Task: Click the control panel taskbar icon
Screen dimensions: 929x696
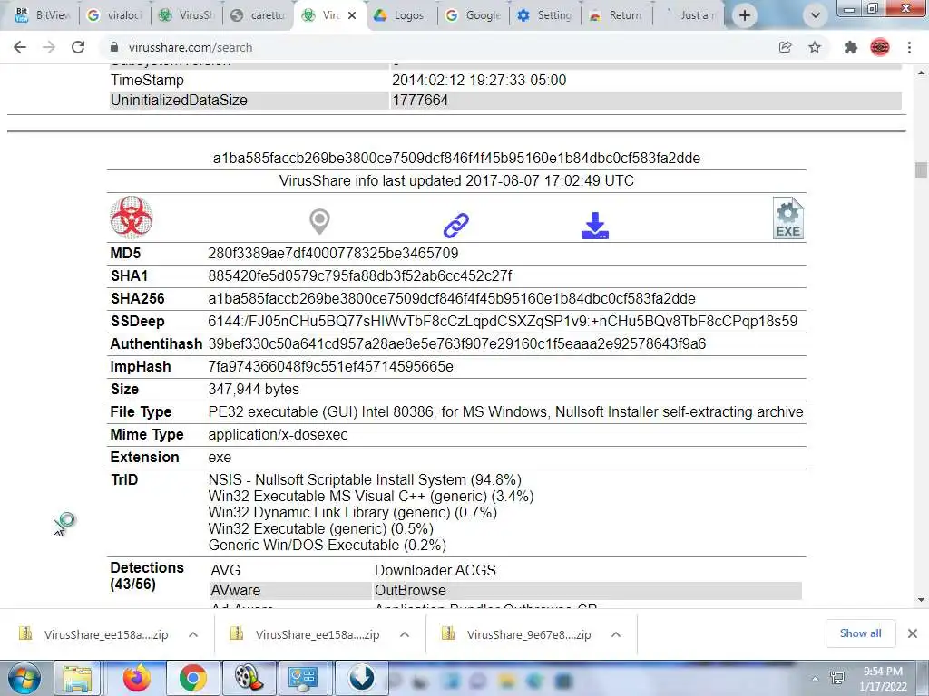Action: click(x=303, y=678)
